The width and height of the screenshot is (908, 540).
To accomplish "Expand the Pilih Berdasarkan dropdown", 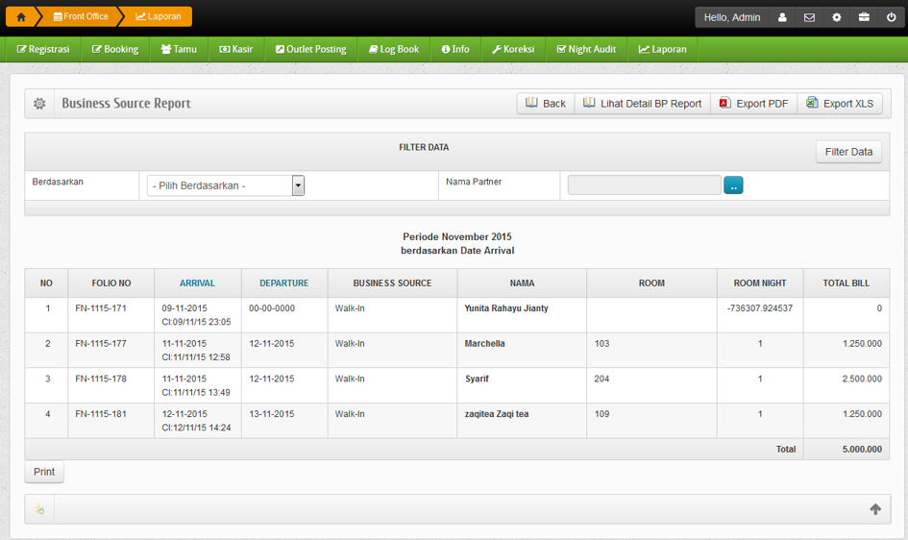I will pos(298,185).
